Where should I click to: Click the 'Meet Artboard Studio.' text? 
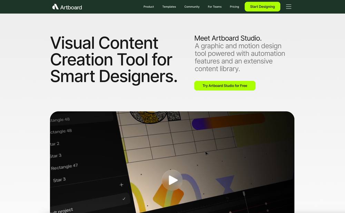point(228,38)
